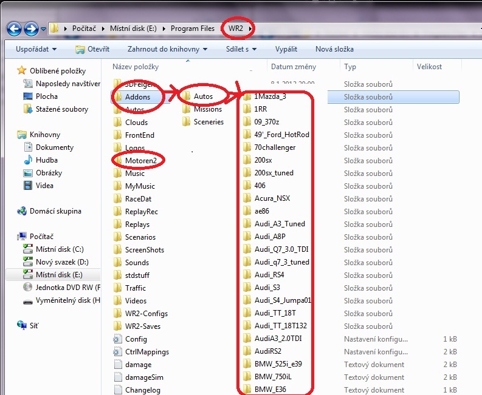The image size is (482, 395).
Task: Click the Forward navigation arrow button
Action: (31, 29)
